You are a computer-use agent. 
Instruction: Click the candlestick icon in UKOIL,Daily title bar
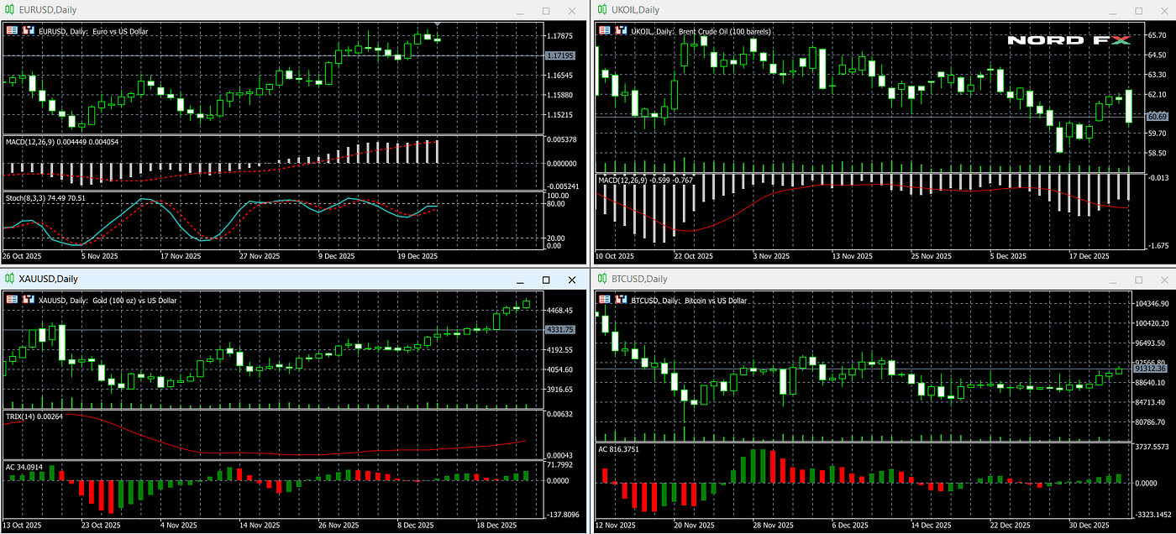pyautogui.click(x=601, y=10)
